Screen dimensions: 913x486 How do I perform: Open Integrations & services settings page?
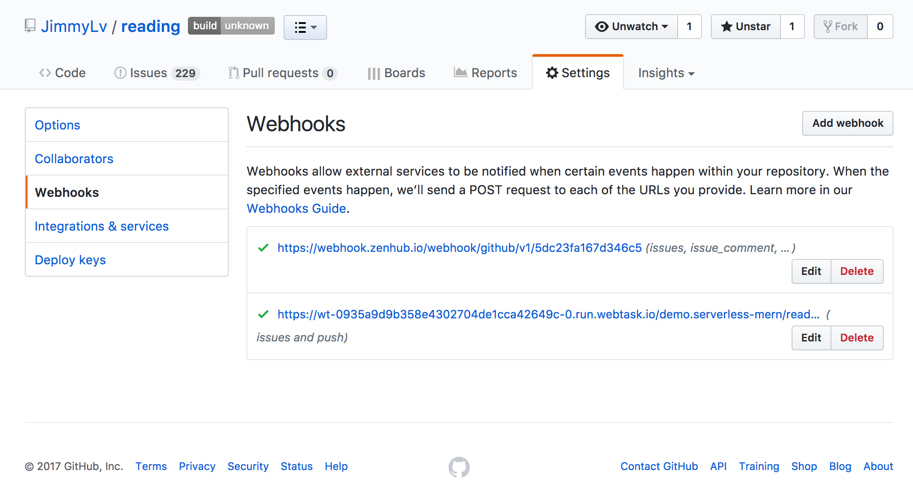coord(101,226)
